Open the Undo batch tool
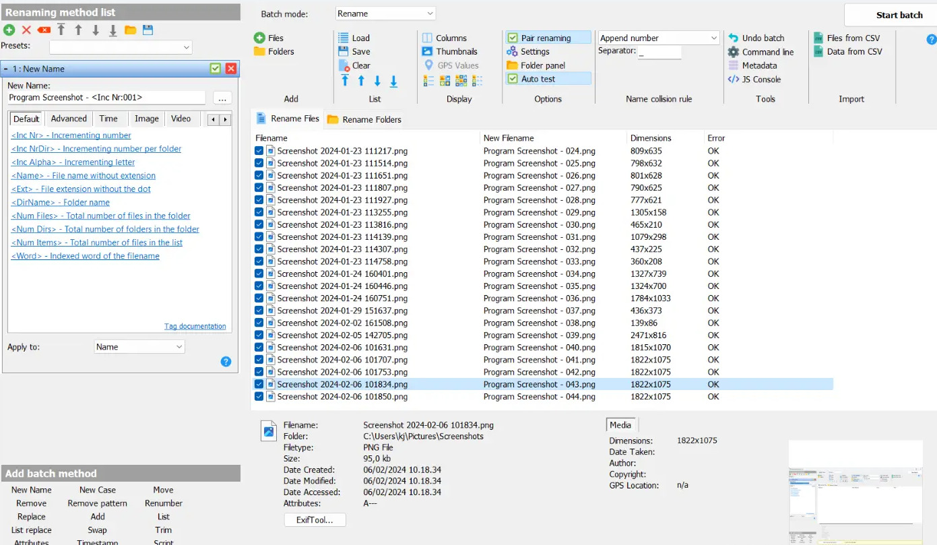Viewport: 937px width, 545px height. coord(756,38)
